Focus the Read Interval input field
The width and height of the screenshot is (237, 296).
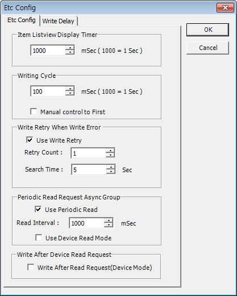pyautogui.click(x=86, y=223)
